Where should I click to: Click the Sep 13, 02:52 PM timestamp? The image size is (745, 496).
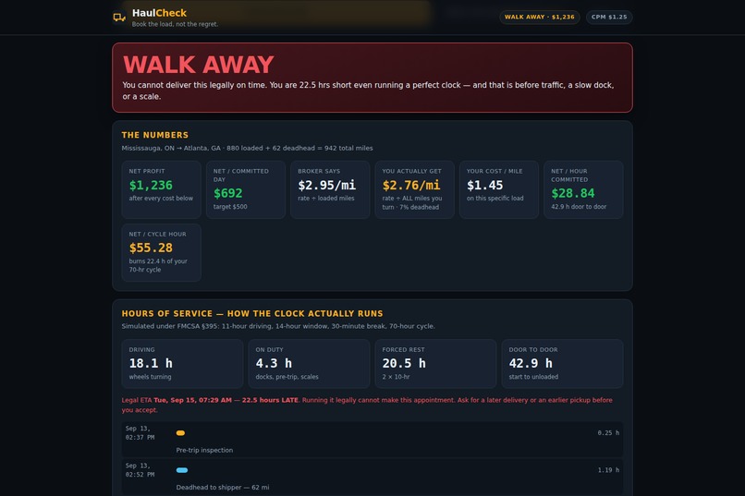pos(140,470)
